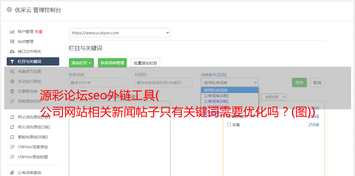Click the edit icon for UWriter深度原创
The height and width of the screenshot is (176, 355).
[x=12, y=147]
